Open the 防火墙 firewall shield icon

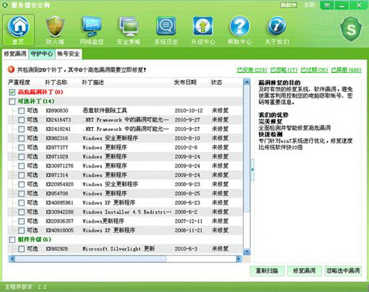pyautogui.click(x=55, y=30)
